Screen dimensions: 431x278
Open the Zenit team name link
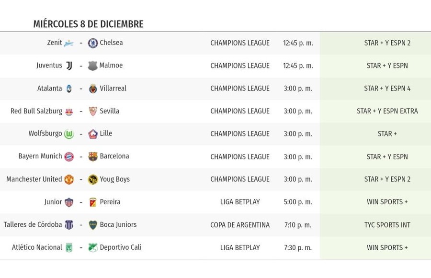[55, 43]
